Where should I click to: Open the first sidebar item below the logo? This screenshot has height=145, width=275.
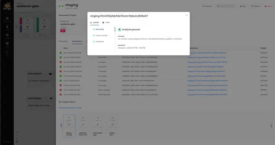(7, 19)
